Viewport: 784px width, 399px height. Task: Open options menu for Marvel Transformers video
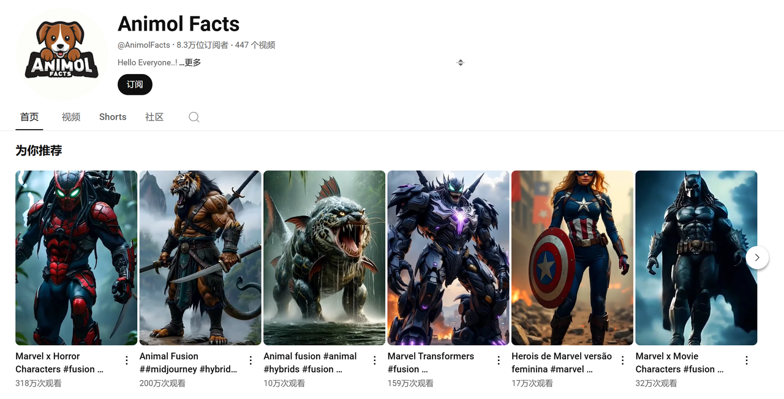[x=499, y=360]
